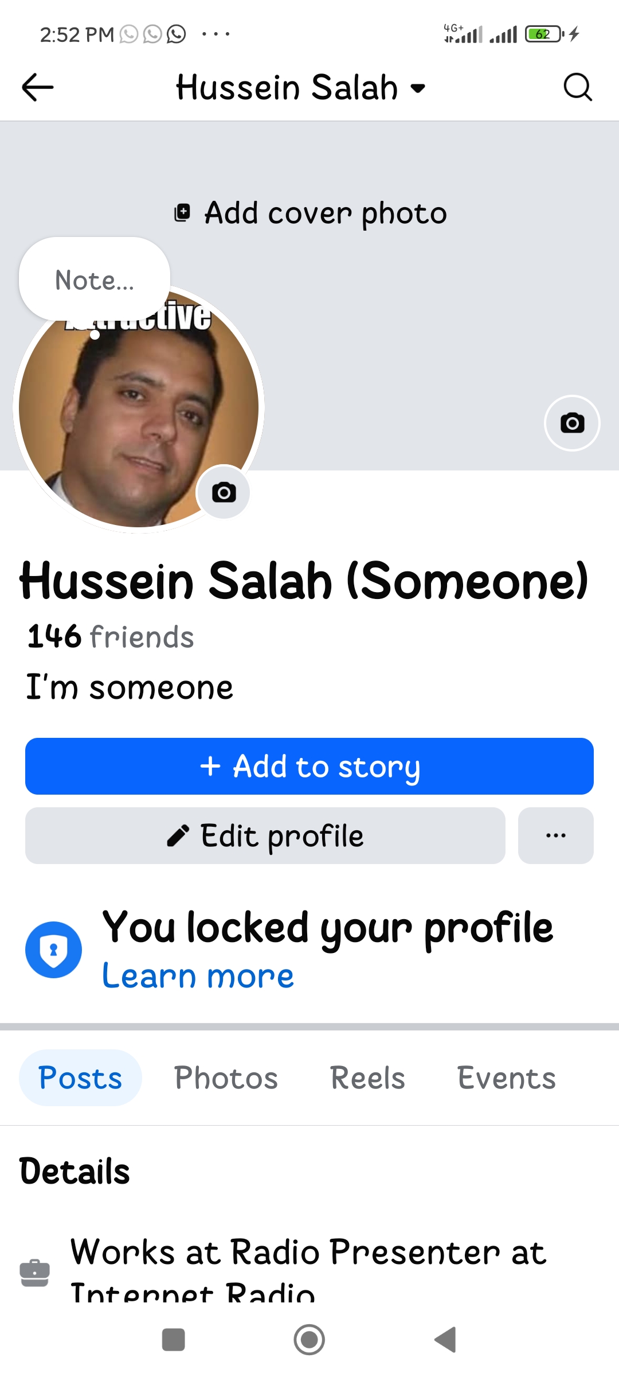619x1377 pixels.
Task: Open the search magnifier icon
Action: pos(577,87)
